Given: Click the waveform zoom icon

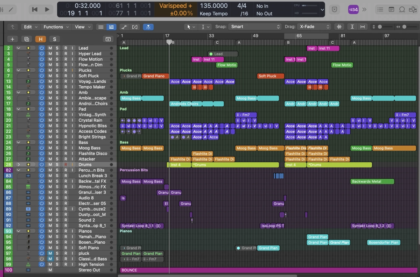Looking at the screenshot, I should point(338,27).
